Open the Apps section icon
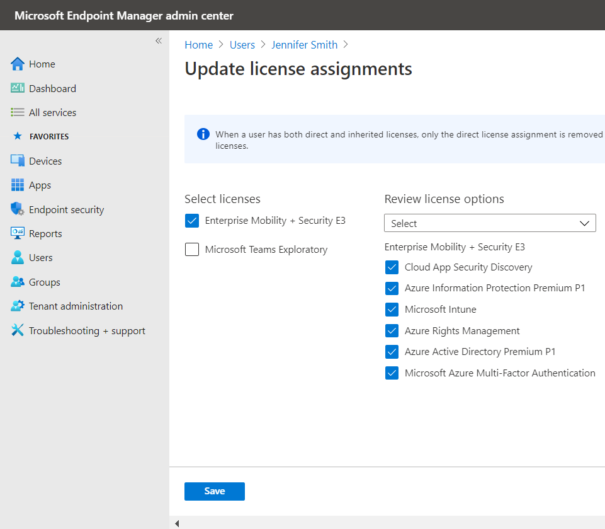Image resolution: width=605 pixels, height=529 pixels. (x=16, y=185)
